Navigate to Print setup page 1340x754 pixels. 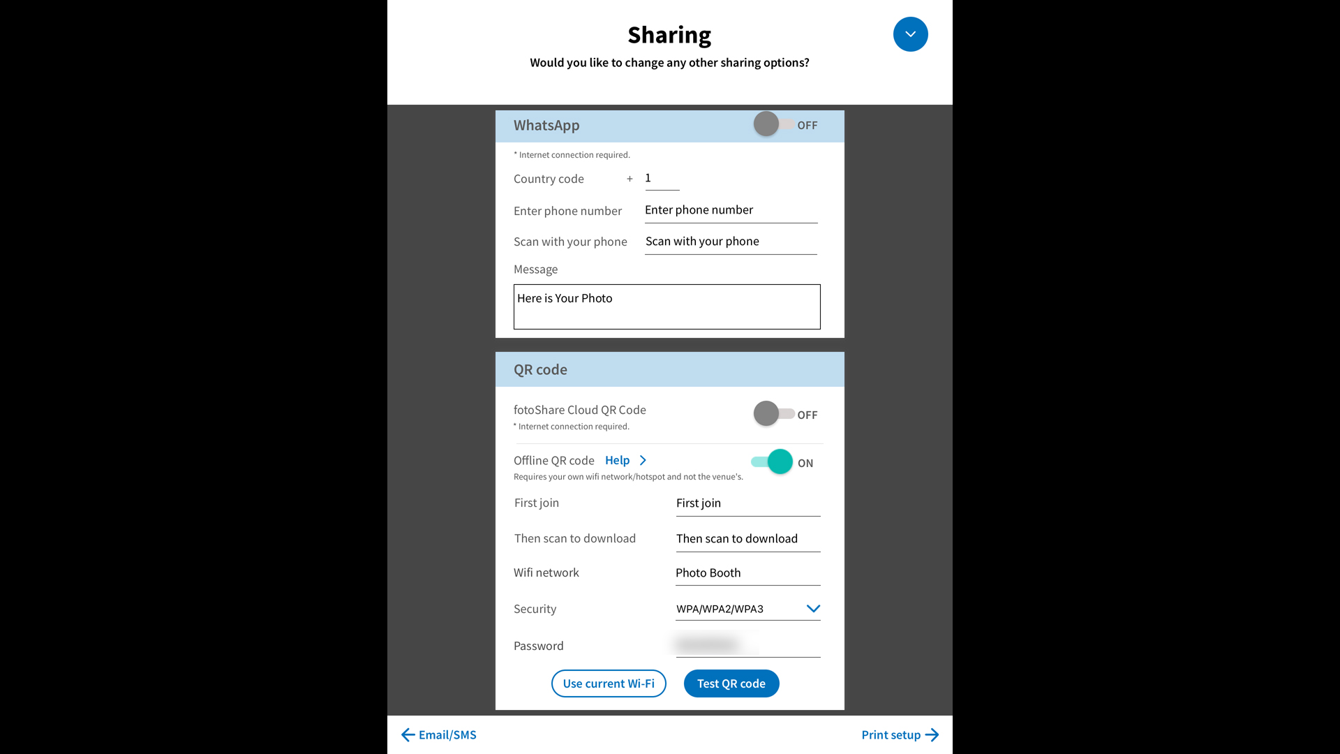[x=900, y=734]
